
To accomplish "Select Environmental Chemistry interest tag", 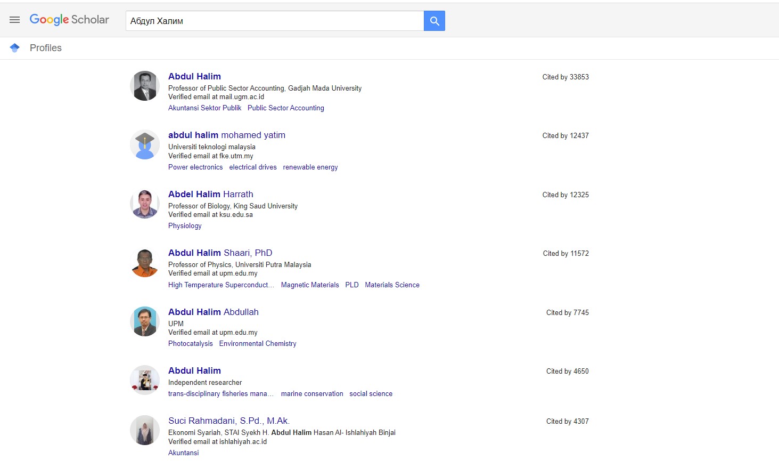I will (x=258, y=343).
